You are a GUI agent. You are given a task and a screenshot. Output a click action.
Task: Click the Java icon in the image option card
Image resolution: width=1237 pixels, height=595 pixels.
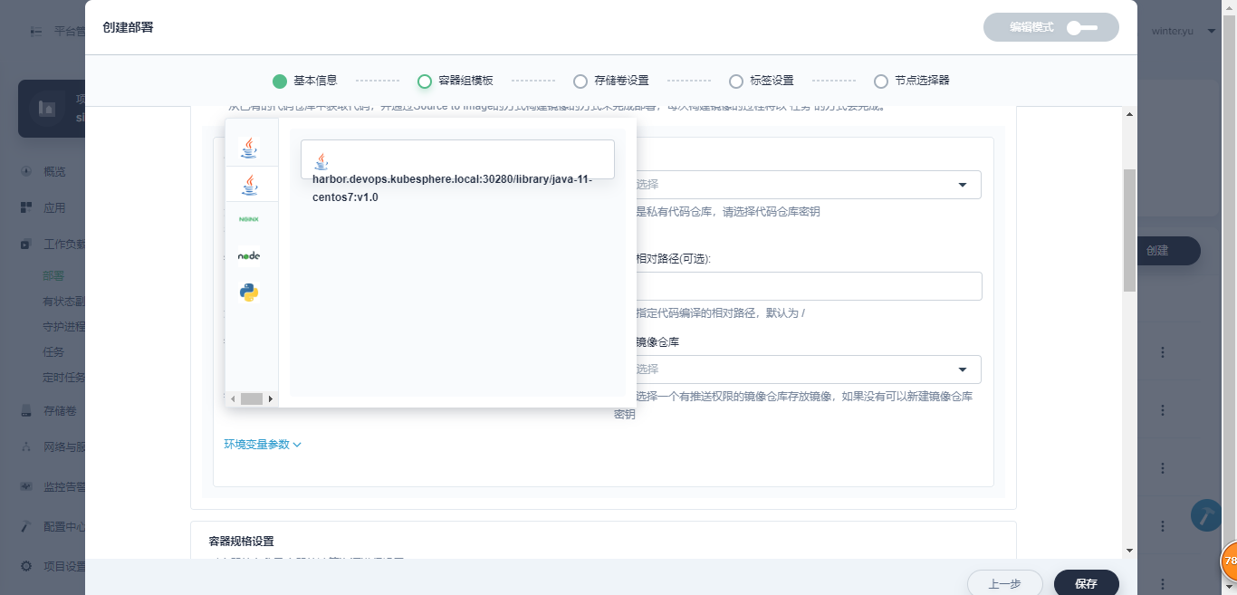321,161
